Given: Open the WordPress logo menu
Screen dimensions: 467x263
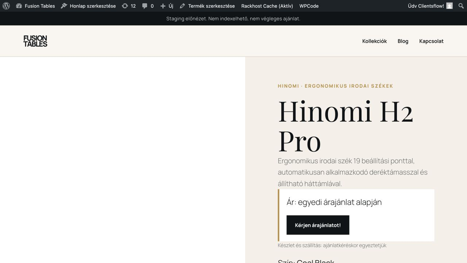Looking at the screenshot, I should (x=6, y=6).
